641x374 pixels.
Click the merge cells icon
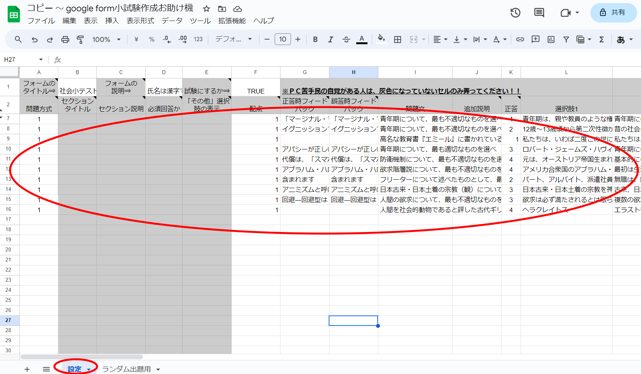click(414, 39)
